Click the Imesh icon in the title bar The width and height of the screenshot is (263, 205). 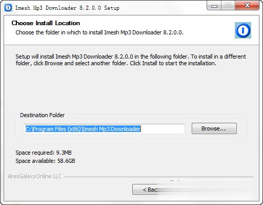[x=8, y=8]
